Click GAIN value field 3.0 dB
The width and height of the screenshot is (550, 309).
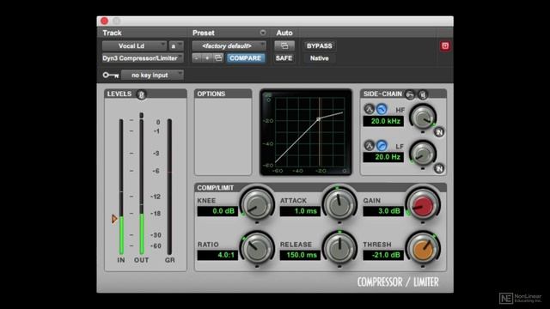(383, 211)
